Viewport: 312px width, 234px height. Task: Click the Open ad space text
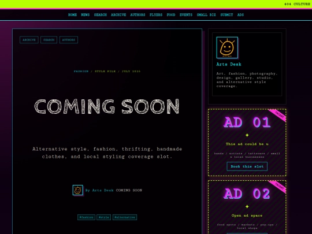pos(247,216)
